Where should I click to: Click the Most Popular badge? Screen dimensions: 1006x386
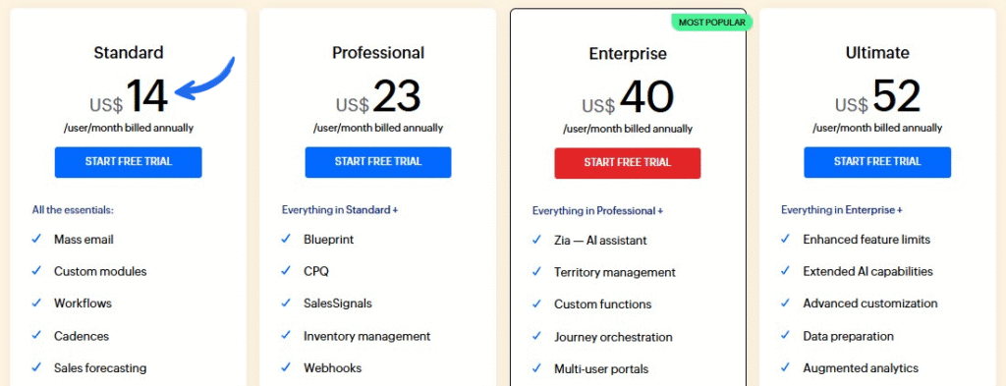click(x=711, y=23)
